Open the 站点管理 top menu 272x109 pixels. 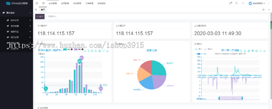pos(53,3)
